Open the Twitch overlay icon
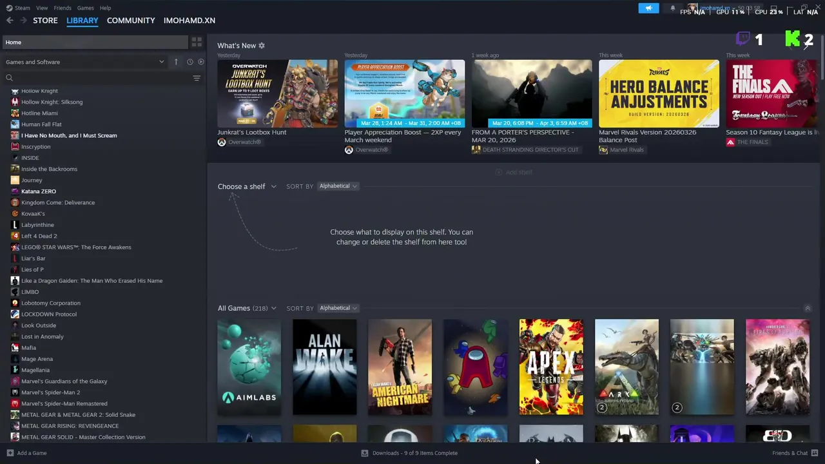 [x=743, y=39]
